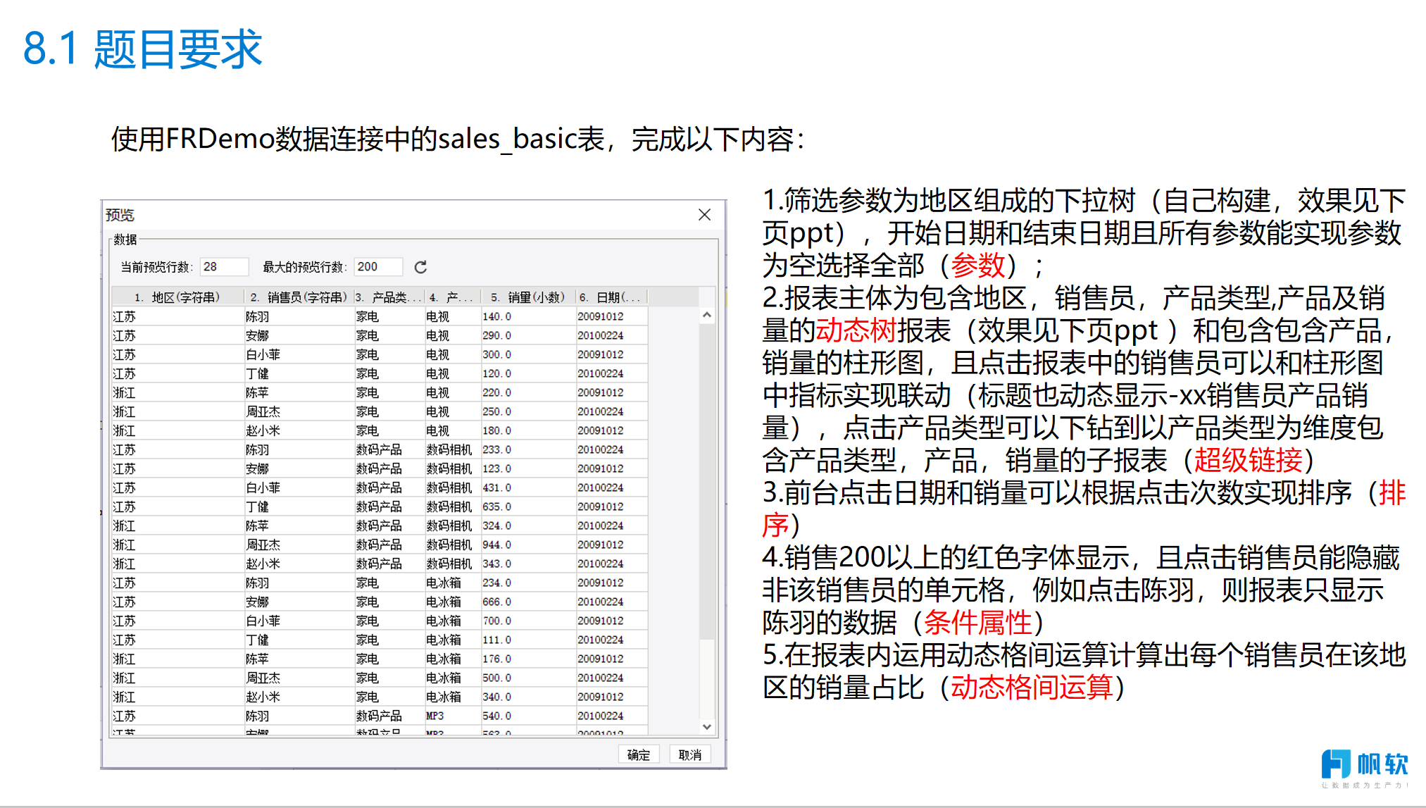Click the 最大的预览行数 field showing 200
Viewport: 1426px width, 808px height.
click(377, 267)
